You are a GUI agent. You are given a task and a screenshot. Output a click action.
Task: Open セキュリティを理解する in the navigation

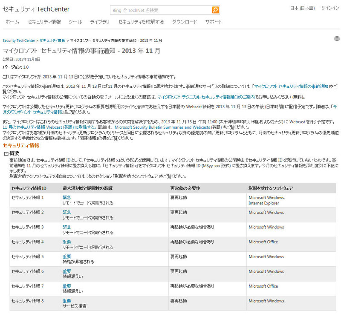click(x=141, y=22)
